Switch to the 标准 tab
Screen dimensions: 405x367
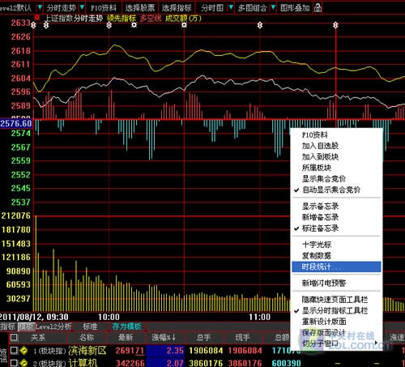90,326
